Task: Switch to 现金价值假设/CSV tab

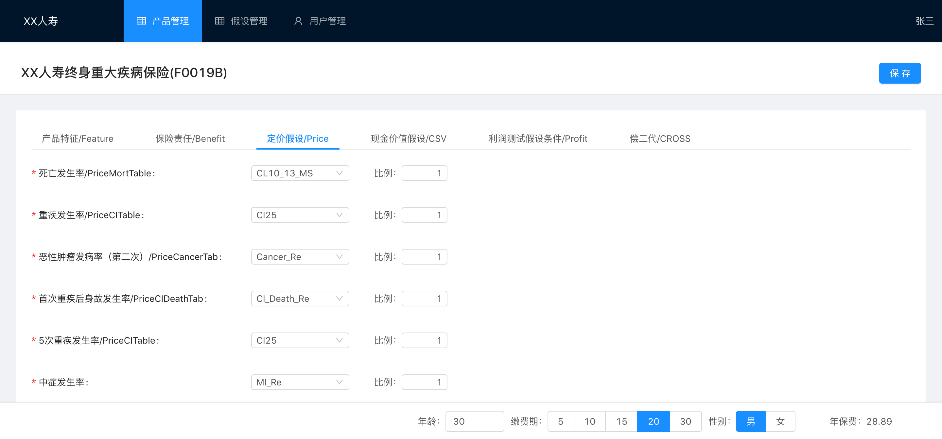Action: [409, 139]
